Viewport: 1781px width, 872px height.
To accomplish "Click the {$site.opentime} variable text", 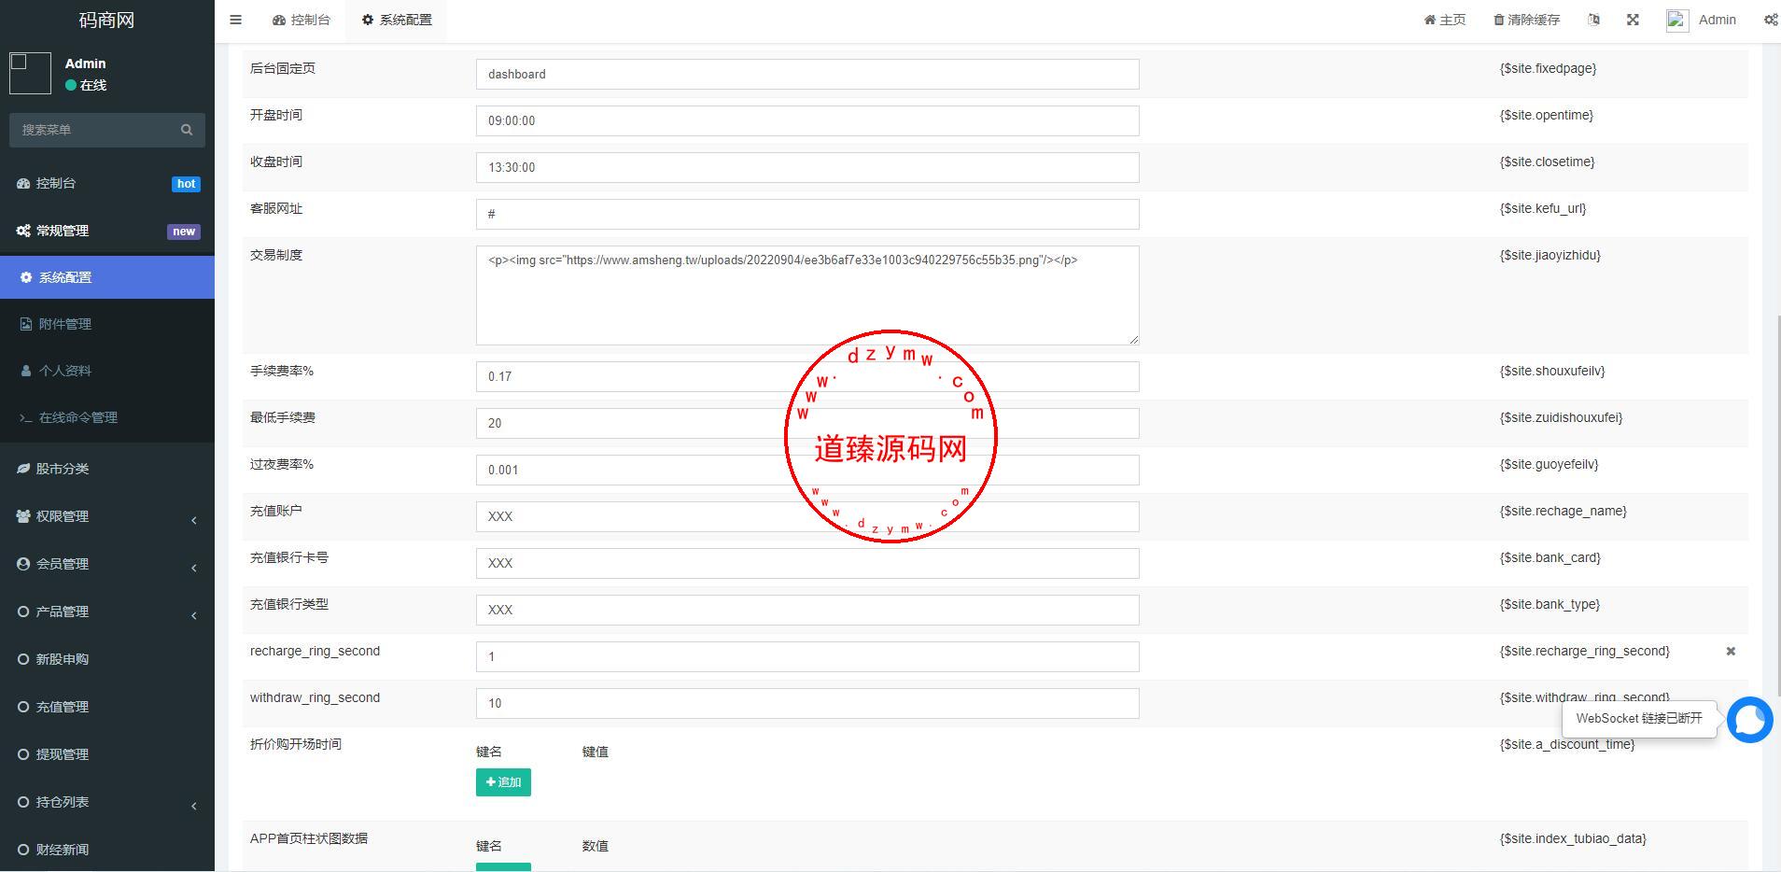I will point(1547,115).
